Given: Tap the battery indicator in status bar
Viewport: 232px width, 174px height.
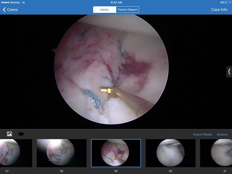Looking at the screenshot, I should pyautogui.click(x=228, y=2).
